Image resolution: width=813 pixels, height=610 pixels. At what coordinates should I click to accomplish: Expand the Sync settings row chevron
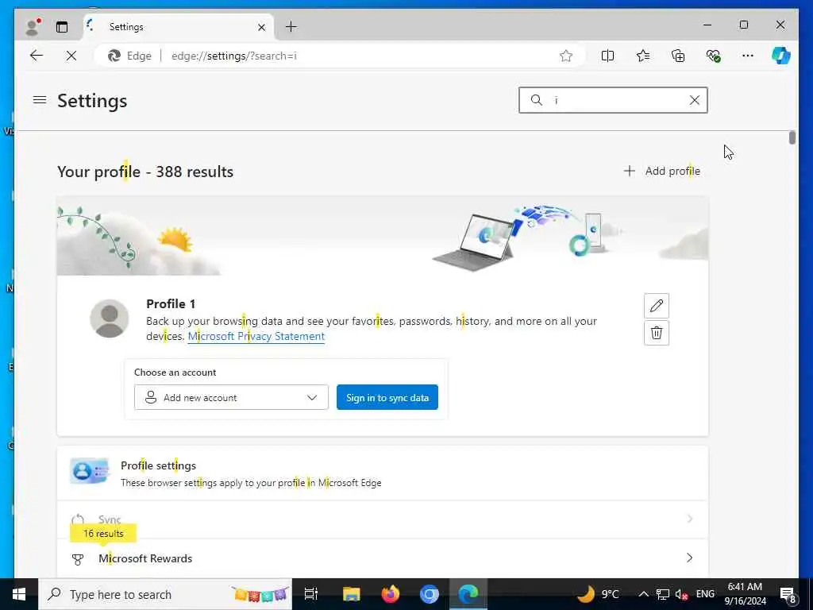pos(690,519)
